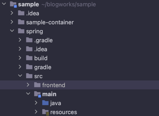Viewport: 159px width, 116px height.
Task: Click the sample project module folder icon
Action: (x=13, y=5)
